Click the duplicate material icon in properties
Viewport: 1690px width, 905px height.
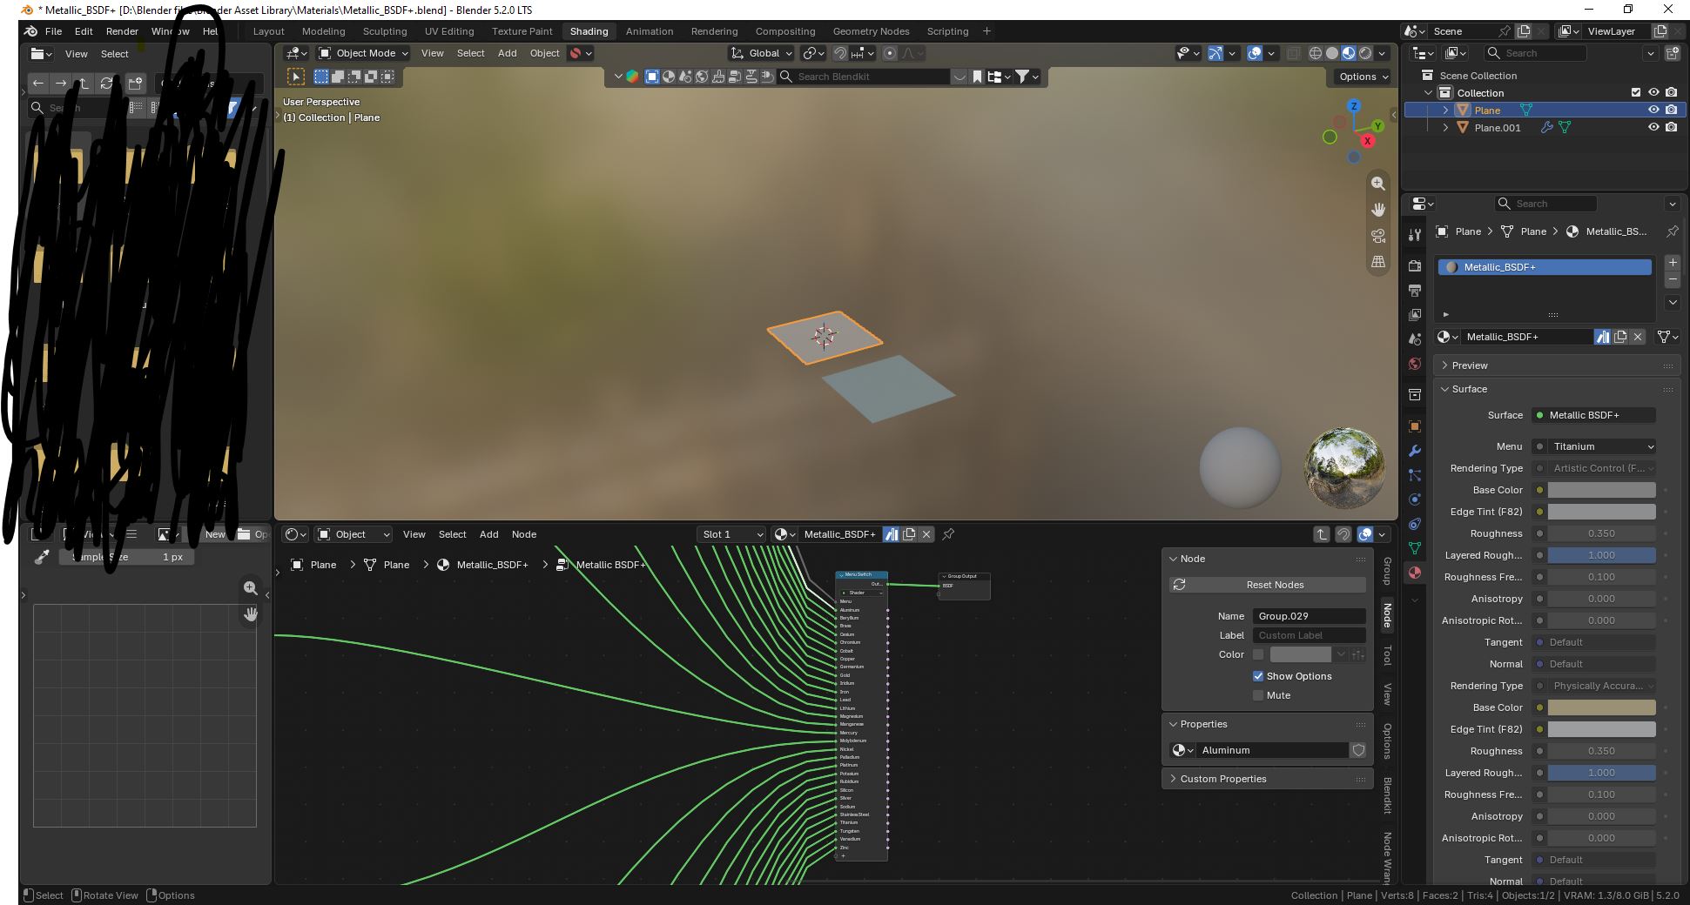pyautogui.click(x=1620, y=337)
